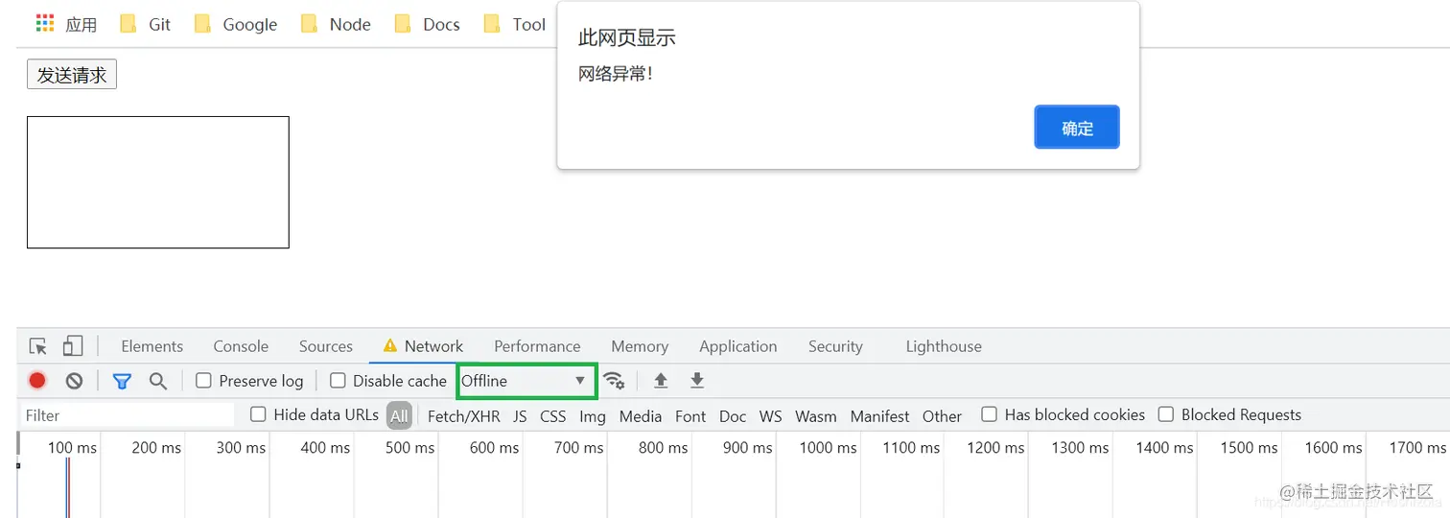Click the empty bordered result box

(x=158, y=182)
